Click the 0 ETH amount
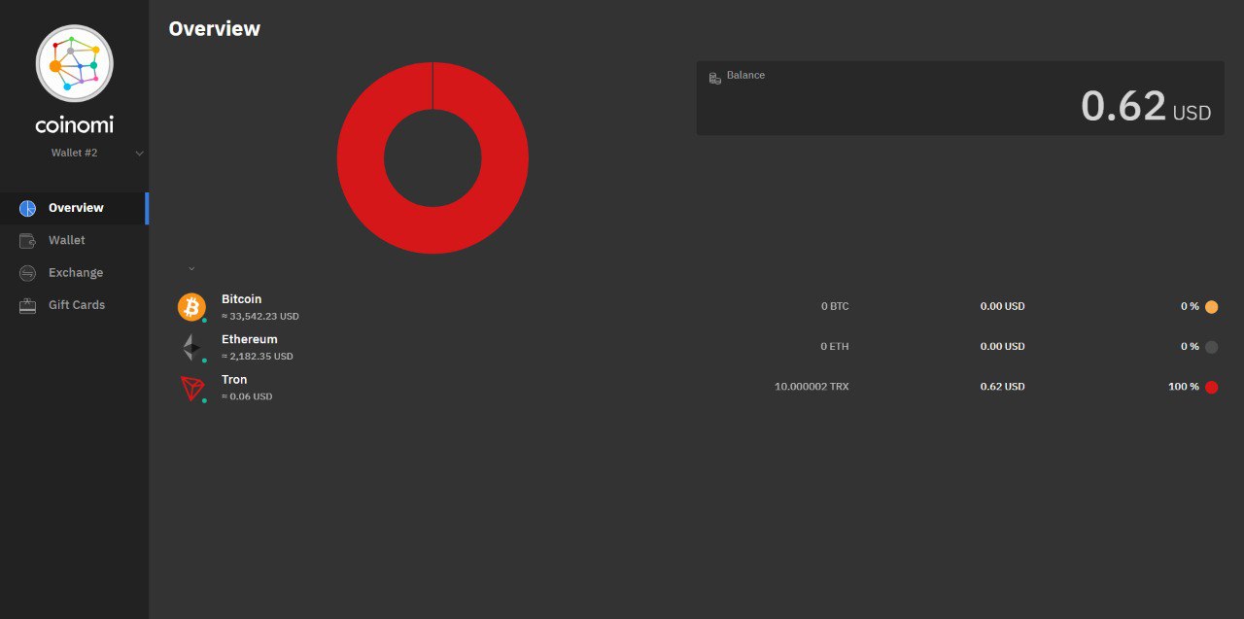 (x=835, y=346)
